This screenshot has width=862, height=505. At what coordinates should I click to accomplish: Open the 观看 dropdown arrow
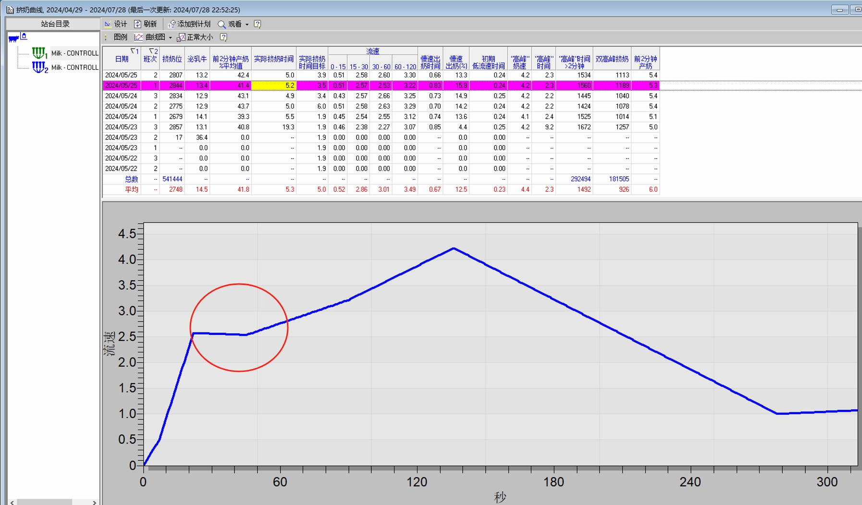pos(247,25)
